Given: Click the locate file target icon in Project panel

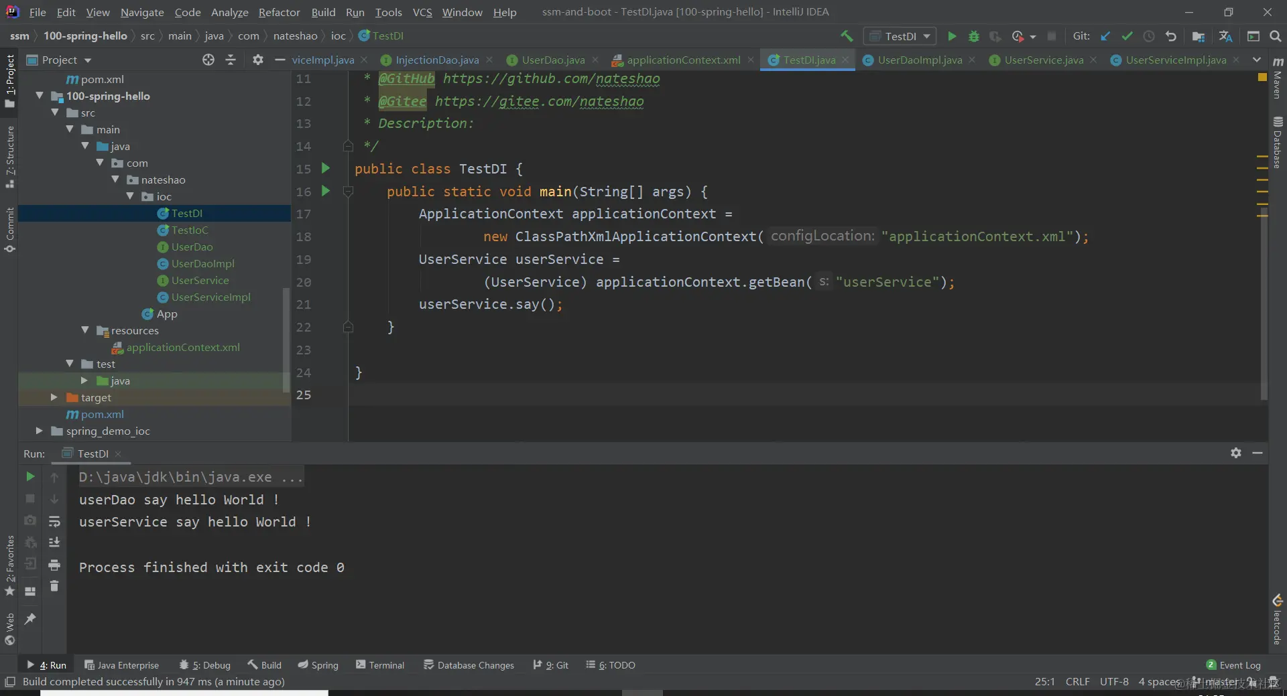Looking at the screenshot, I should point(208,60).
